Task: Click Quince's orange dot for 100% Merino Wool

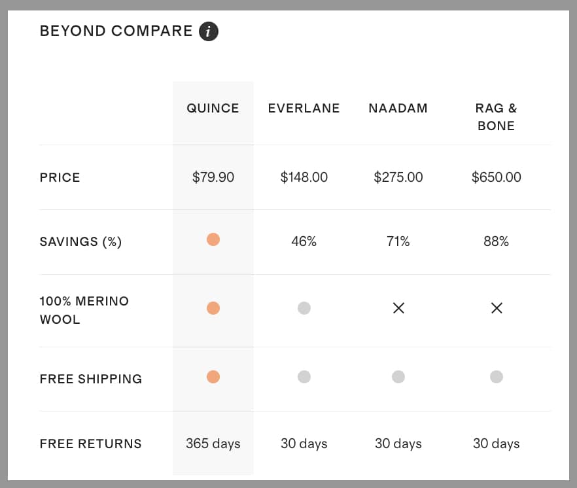Action: 213,308
